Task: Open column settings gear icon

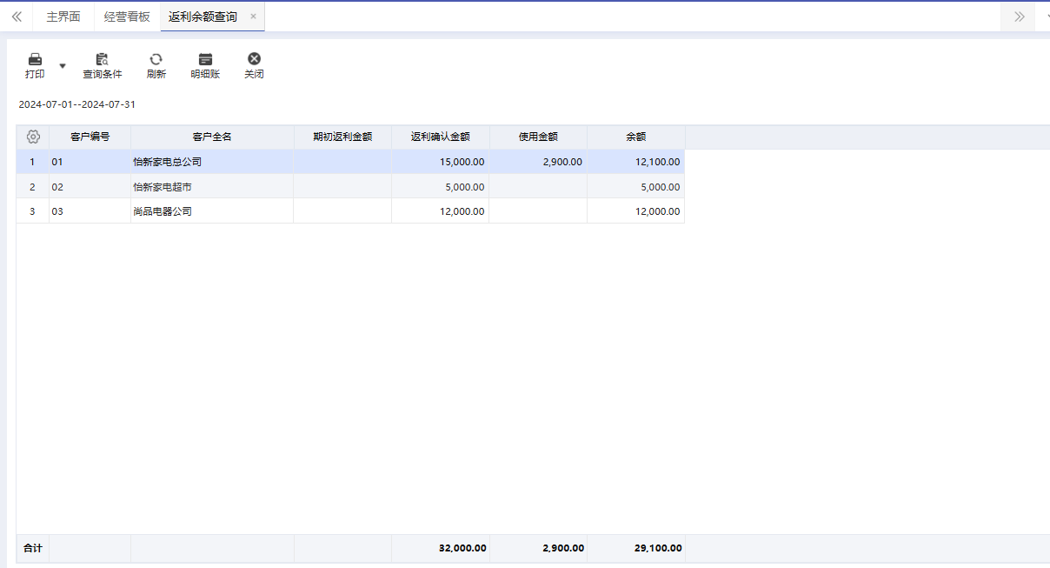Action: click(33, 137)
